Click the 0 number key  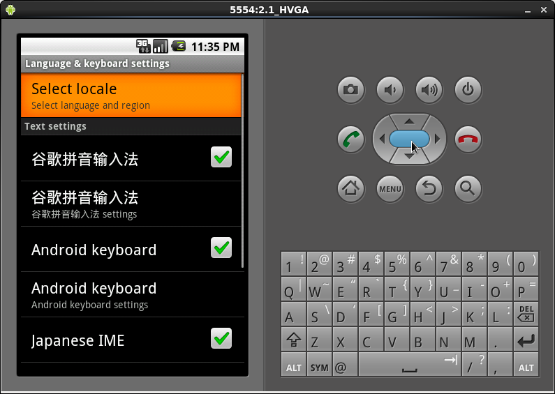click(526, 264)
